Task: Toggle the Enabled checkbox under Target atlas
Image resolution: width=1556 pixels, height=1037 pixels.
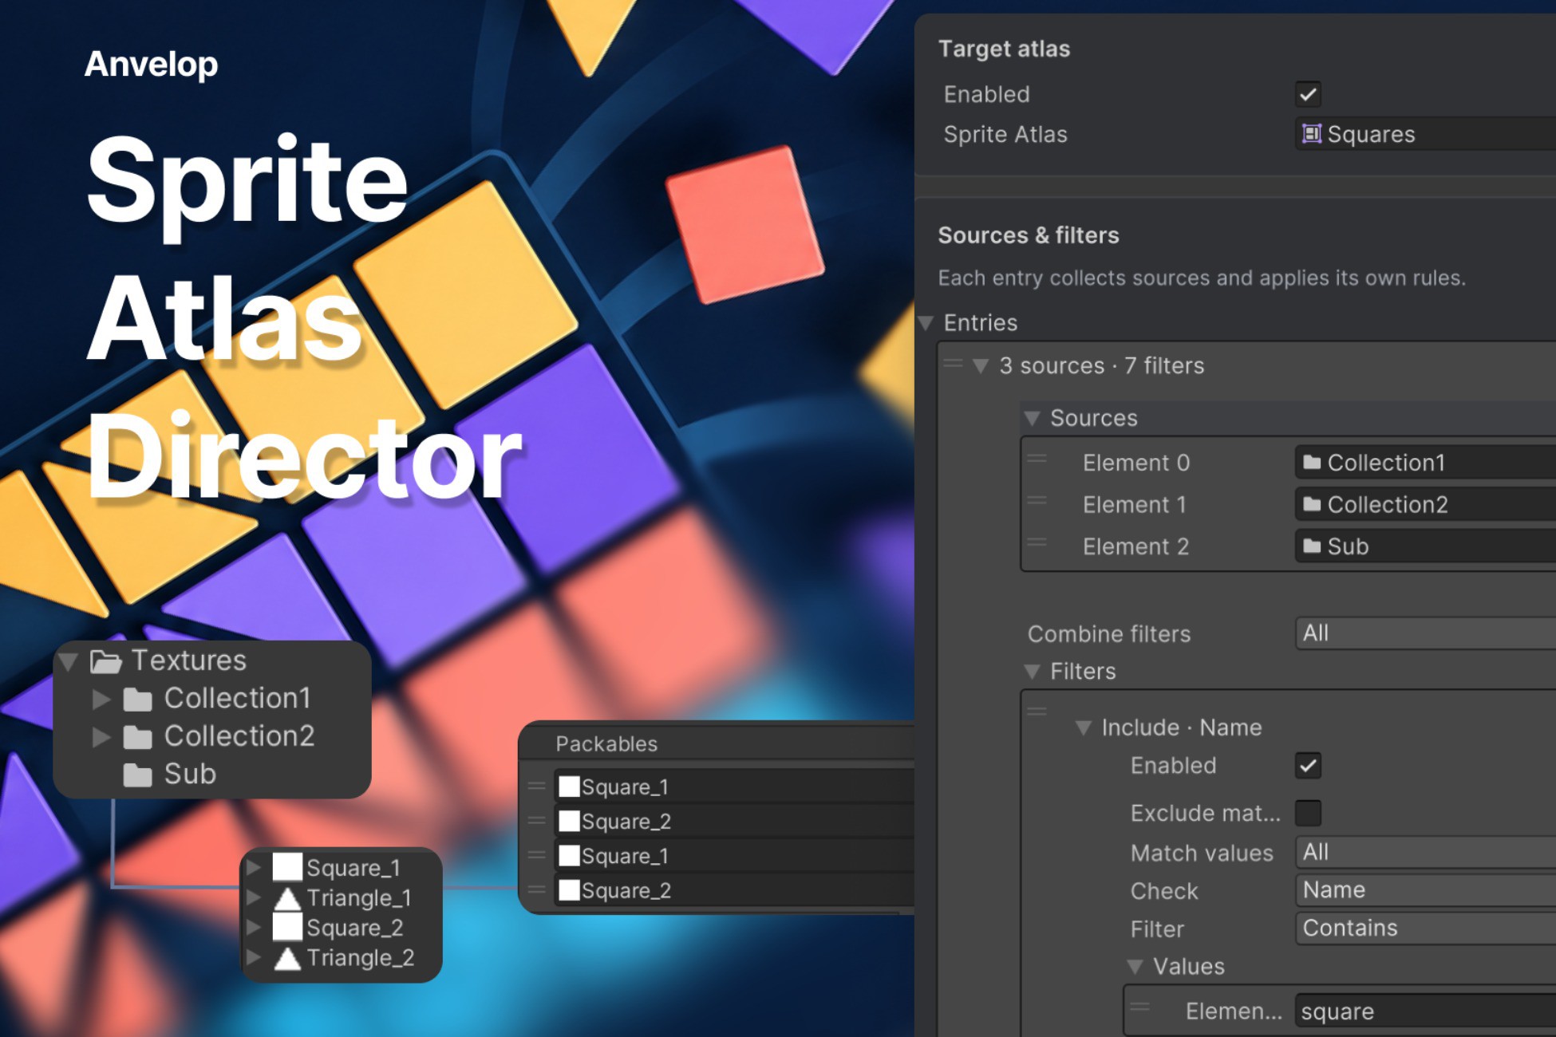Action: (x=1308, y=94)
